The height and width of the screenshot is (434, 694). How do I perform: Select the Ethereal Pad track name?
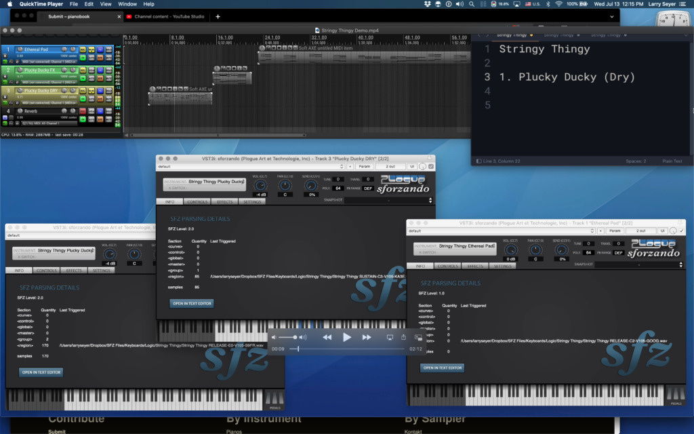coord(36,50)
